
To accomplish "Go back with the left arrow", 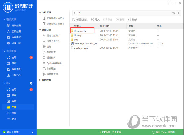I will (x=75, y=13).
